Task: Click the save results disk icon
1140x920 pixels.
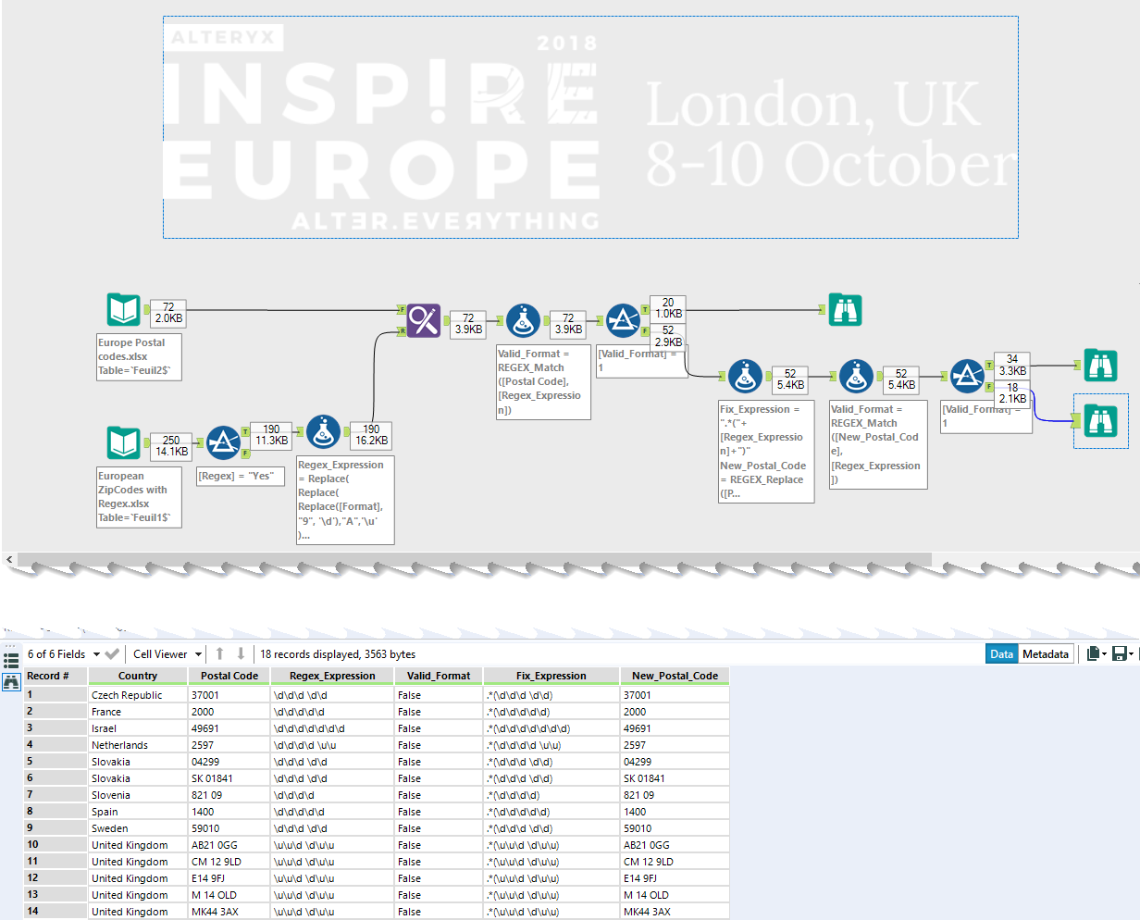Action: tap(1121, 653)
